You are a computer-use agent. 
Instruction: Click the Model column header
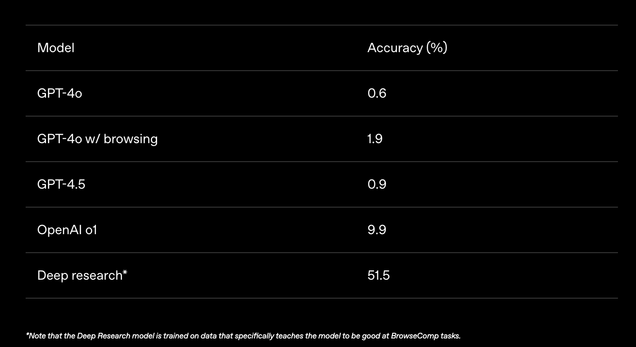click(x=56, y=48)
